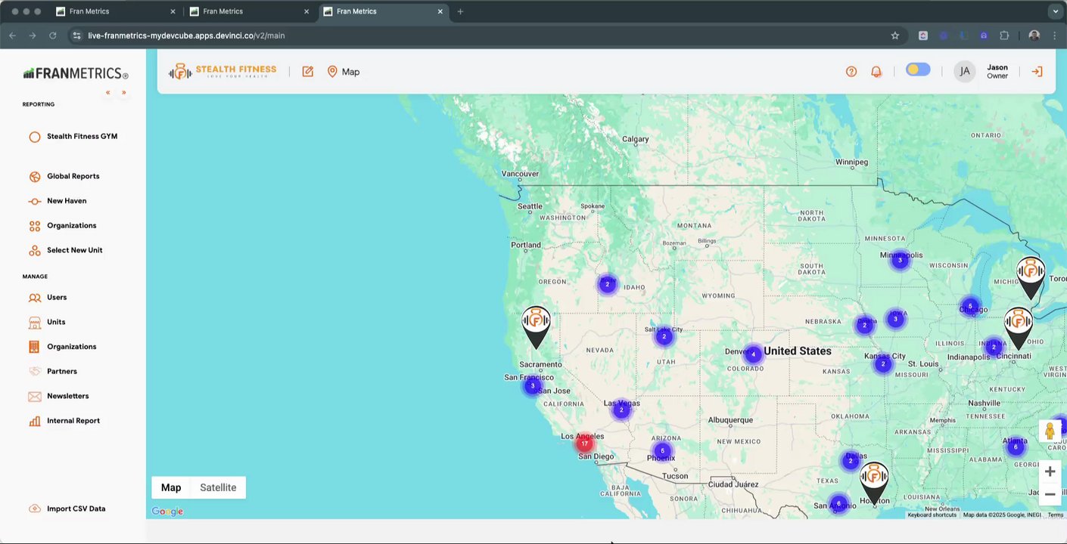Viewport: 1067px width, 544px height.
Task: Click the logout icon in the header
Action: (1037, 72)
